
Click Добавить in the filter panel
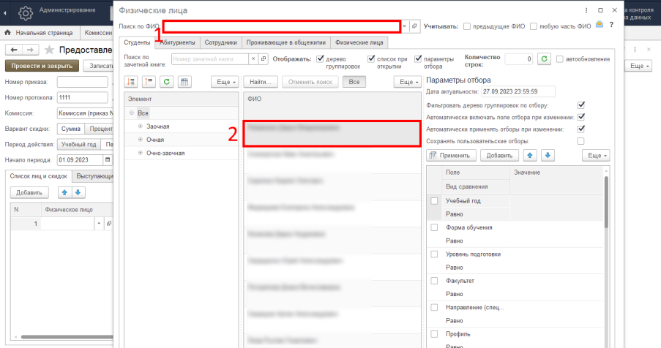click(x=499, y=155)
